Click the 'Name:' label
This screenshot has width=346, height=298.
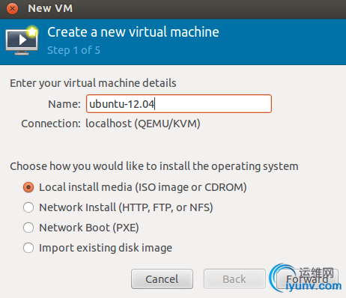(64, 104)
